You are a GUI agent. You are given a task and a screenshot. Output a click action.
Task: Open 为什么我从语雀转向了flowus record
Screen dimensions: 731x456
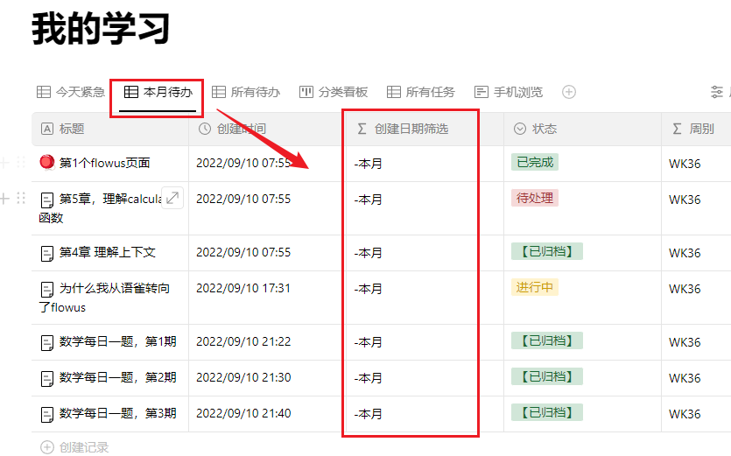[104, 298]
